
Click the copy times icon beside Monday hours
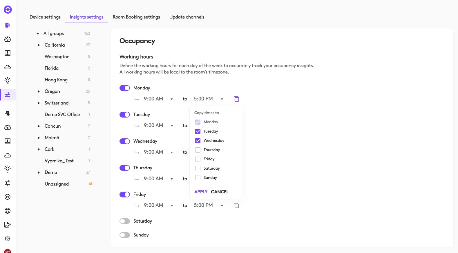[x=236, y=99]
